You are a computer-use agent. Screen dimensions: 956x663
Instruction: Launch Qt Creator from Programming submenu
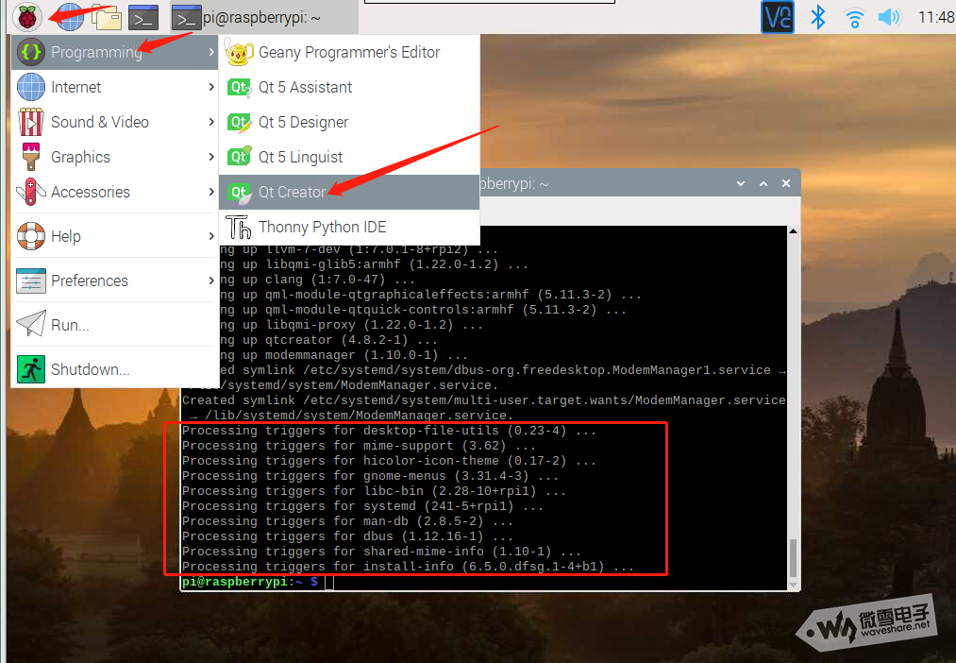click(x=292, y=192)
